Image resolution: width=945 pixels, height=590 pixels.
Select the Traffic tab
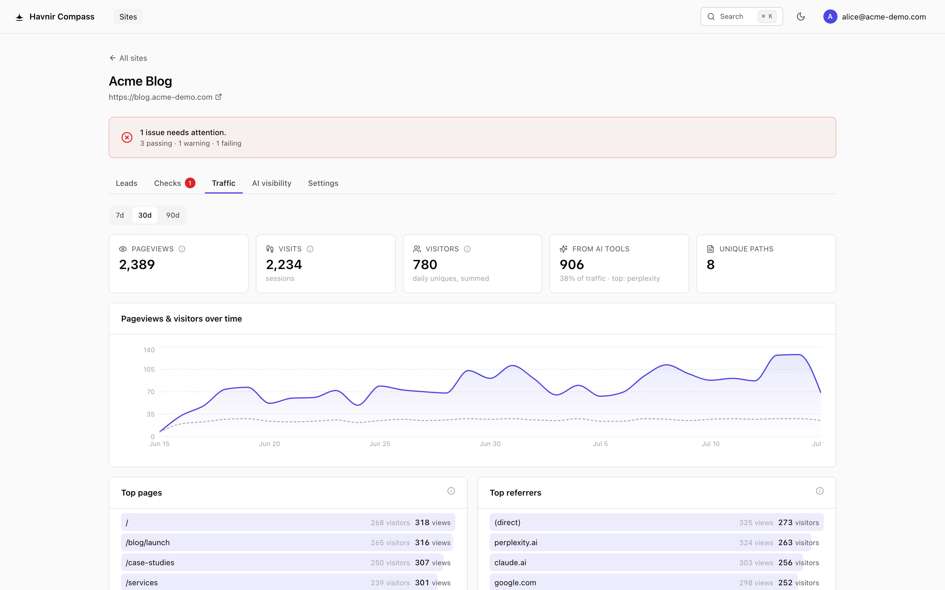224,183
